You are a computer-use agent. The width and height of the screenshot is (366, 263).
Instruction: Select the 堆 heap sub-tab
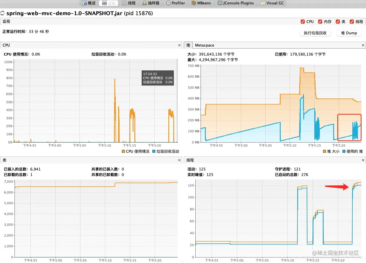tap(188, 45)
